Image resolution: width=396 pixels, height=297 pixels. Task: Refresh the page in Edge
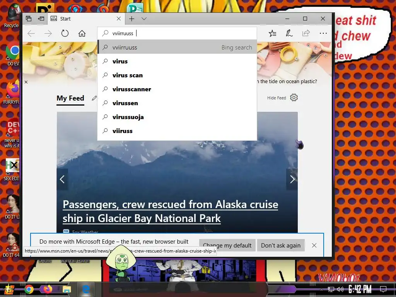pos(65,33)
